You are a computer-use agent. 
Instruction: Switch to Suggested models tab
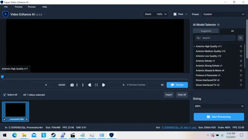(206, 31)
